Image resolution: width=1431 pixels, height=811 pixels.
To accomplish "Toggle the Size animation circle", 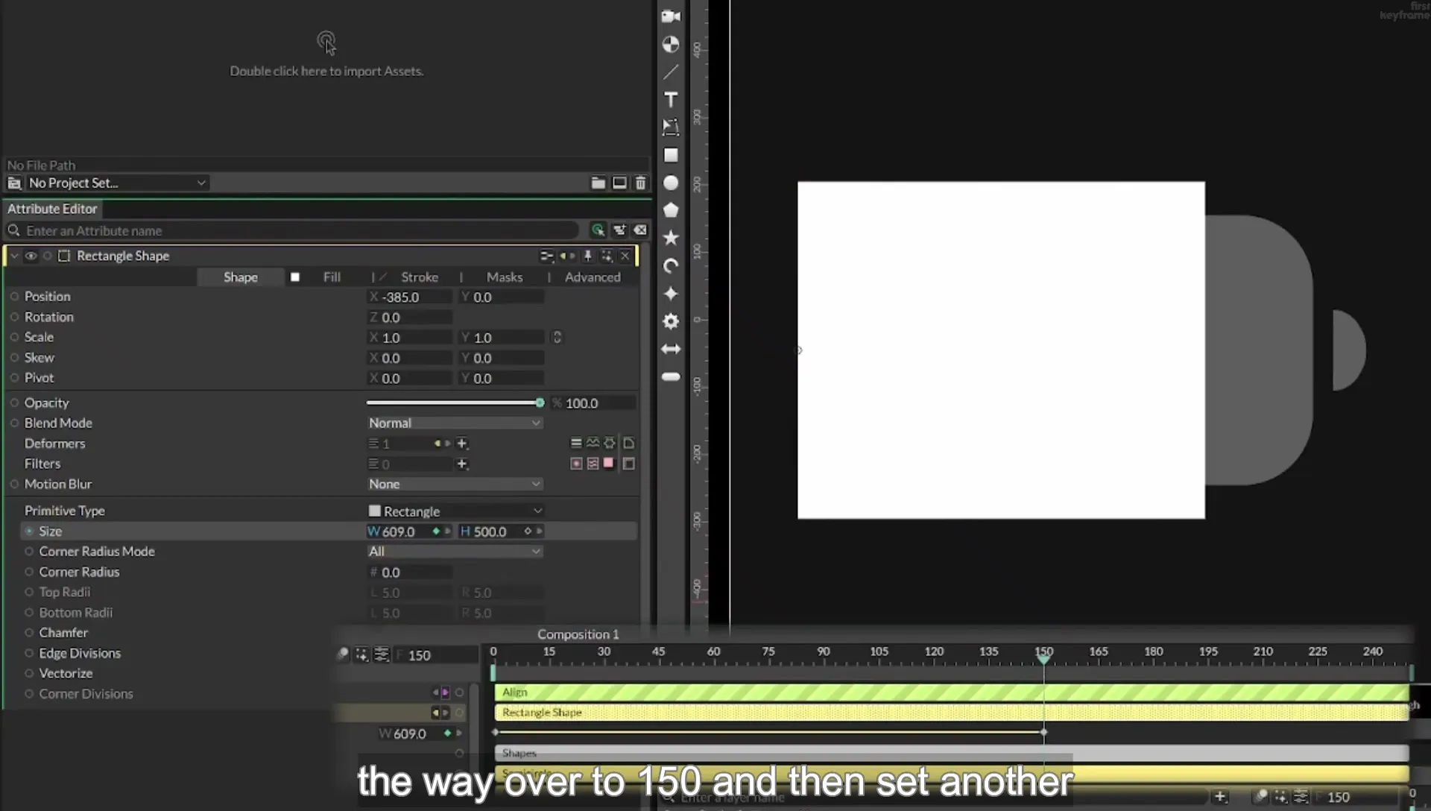I will 29,531.
